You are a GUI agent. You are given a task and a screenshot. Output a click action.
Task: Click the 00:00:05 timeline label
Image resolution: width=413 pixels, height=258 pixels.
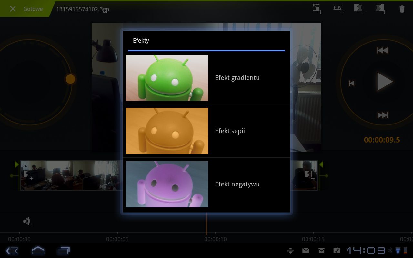[x=117, y=239]
